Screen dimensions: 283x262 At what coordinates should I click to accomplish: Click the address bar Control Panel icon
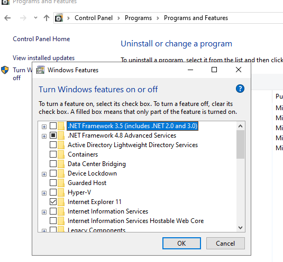[59, 18]
